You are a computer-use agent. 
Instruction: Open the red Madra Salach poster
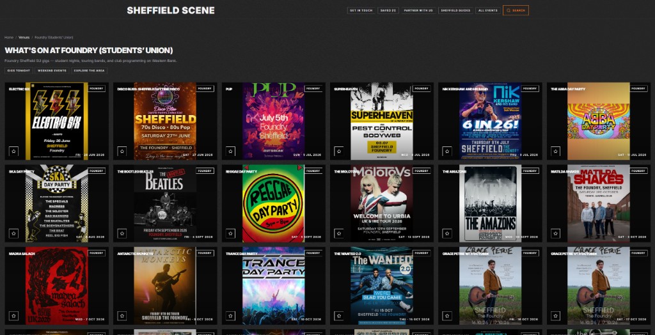57,286
